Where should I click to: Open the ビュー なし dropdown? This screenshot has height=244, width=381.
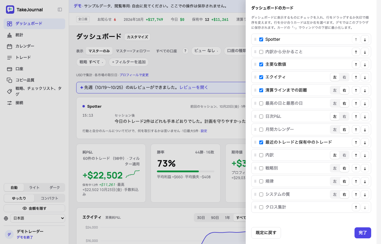[x=206, y=51]
